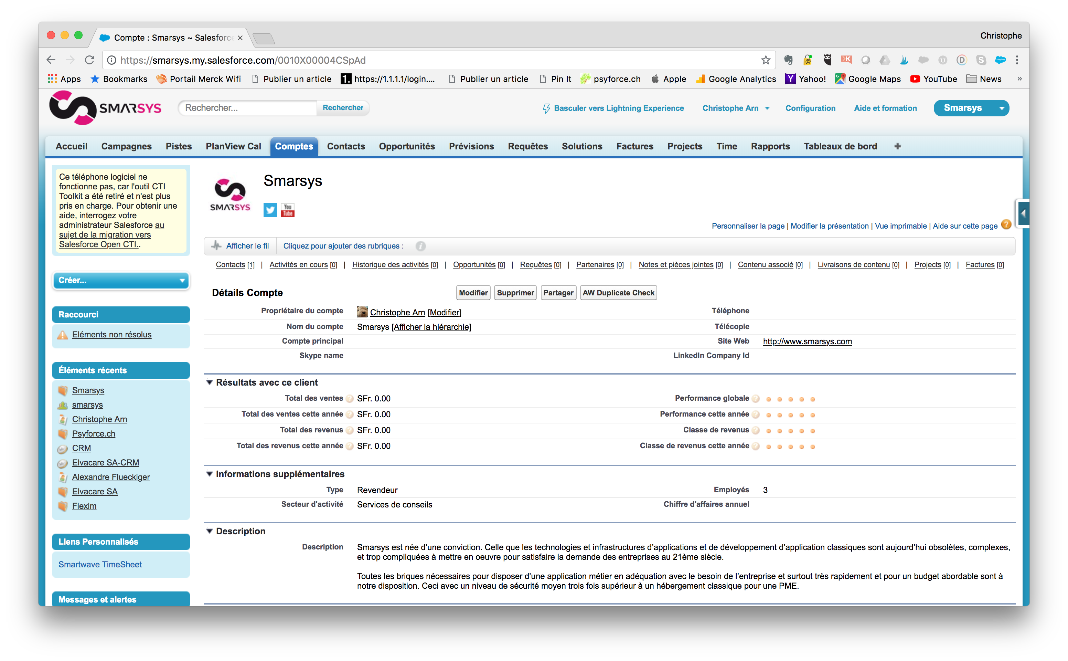Screen dimensions: 1068x661
Task: Click Afficher la hiérarchie link
Action: click(x=431, y=327)
